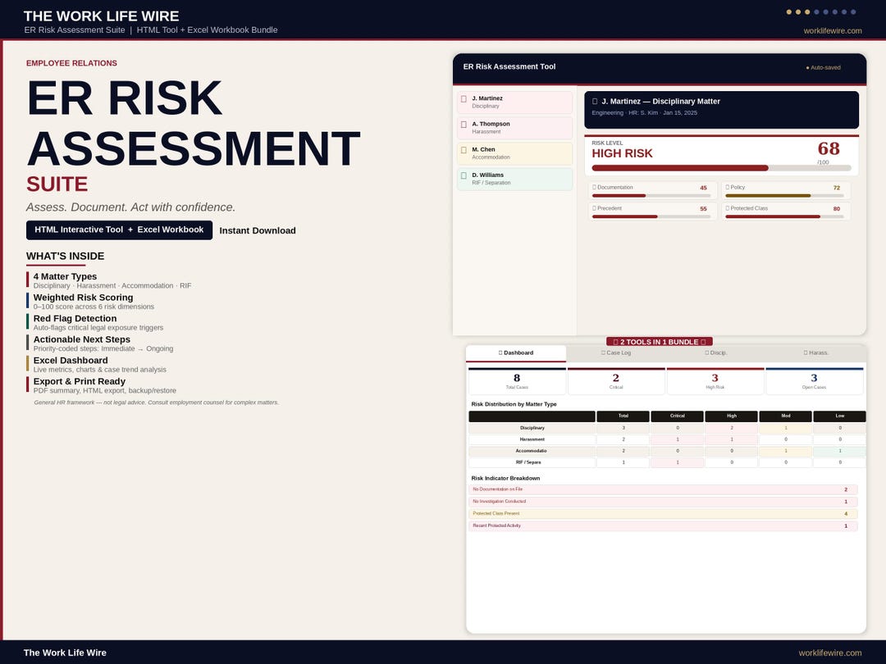Viewport: 886px width, 664px height.
Task: Switch to the Dashboard tab
Action: pos(516,352)
